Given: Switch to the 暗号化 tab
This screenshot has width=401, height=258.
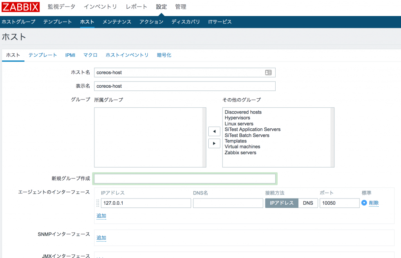Looking at the screenshot, I should tap(164, 55).
